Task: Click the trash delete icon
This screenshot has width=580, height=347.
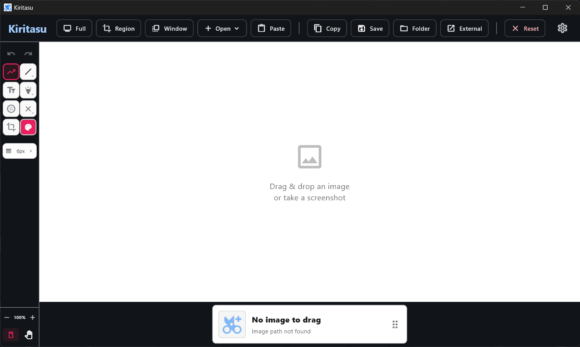Action: [x=11, y=335]
